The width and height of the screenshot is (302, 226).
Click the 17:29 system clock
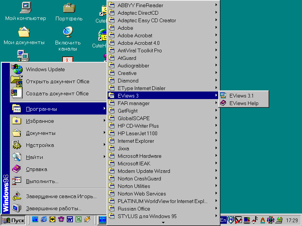pyautogui.click(x=292, y=220)
